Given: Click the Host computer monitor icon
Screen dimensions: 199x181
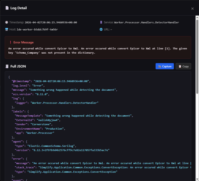Looking at the screenshot, I should (x=7, y=29).
